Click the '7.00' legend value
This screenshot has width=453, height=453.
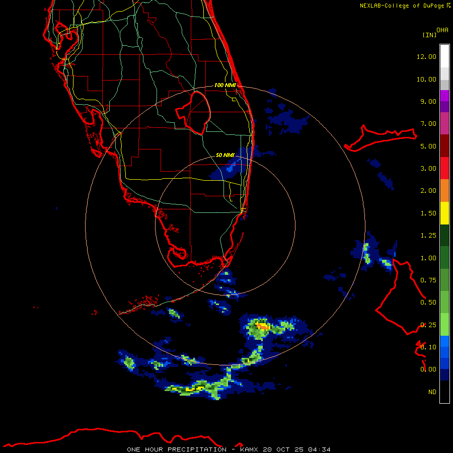tap(428, 124)
